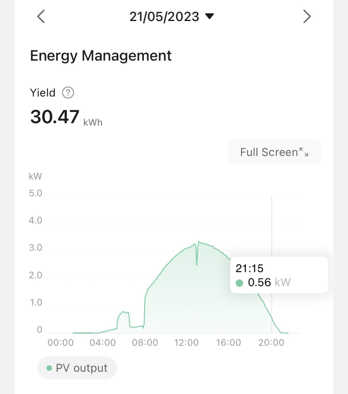Image resolution: width=348 pixels, height=394 pixels.
Task: Go to previous day with left arrow
Action: pyautogui.click(x=41, y=16)
